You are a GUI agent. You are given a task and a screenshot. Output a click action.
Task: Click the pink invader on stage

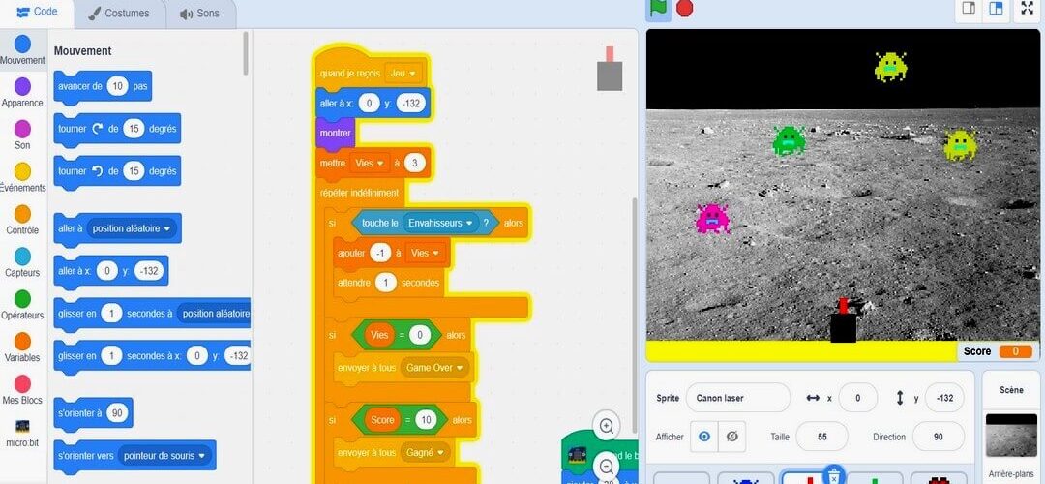pos(712,219)
